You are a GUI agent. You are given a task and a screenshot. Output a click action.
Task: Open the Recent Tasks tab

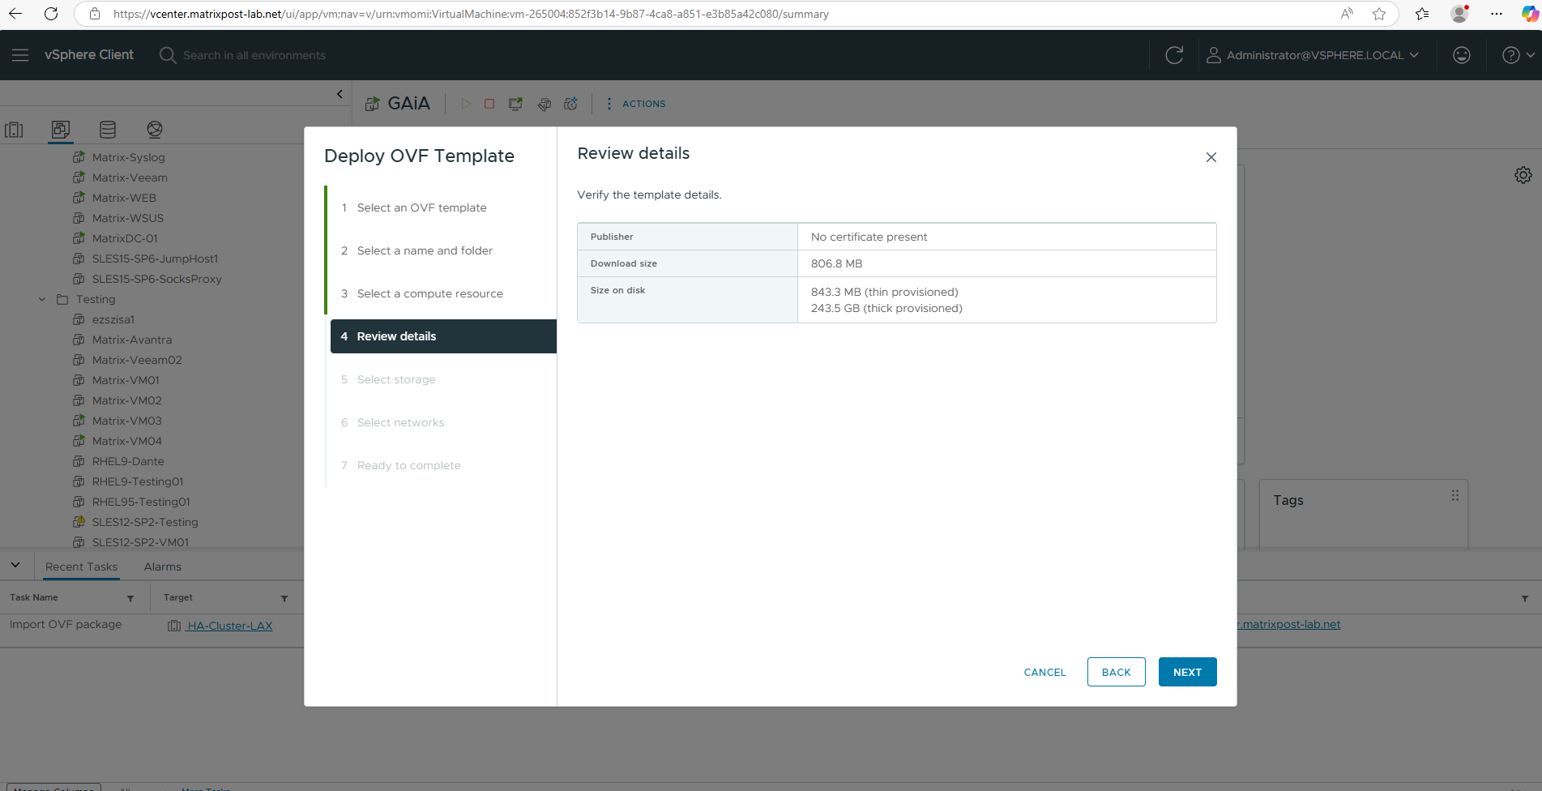pos(81,567)
